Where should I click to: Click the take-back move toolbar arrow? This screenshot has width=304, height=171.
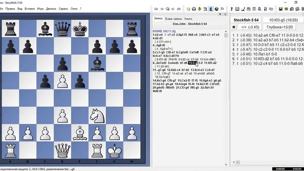pyautogui.click(x=168, y=9)
